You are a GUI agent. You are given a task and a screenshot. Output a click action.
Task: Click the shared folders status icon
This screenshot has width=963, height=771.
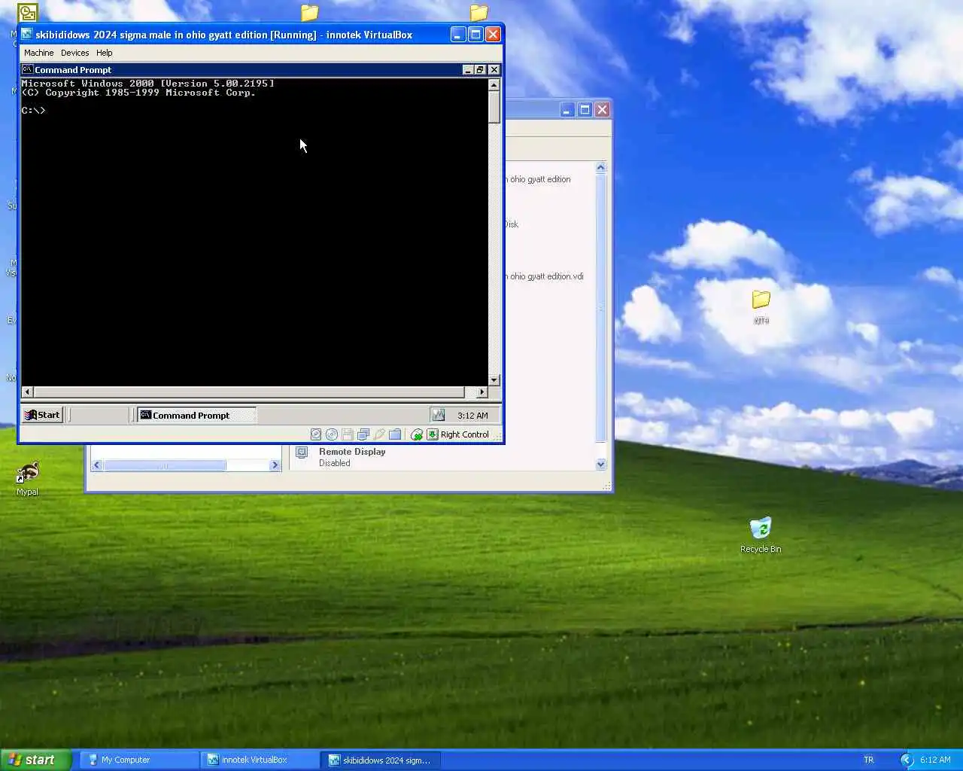pos(395,434)
